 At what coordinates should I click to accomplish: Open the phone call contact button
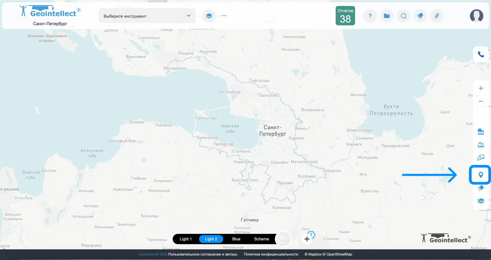click(481, 54)
